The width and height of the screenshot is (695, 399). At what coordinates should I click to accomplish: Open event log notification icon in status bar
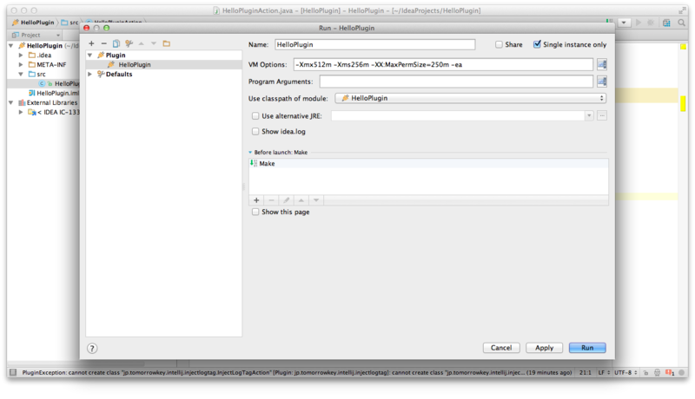[669, 372]
